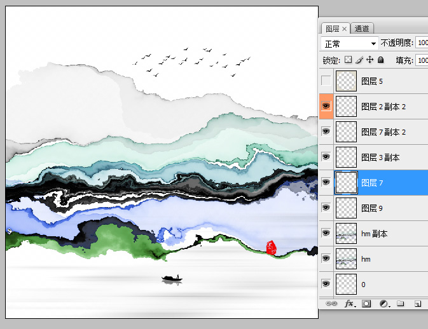Toggle lock position move icon

click(370, 60)
